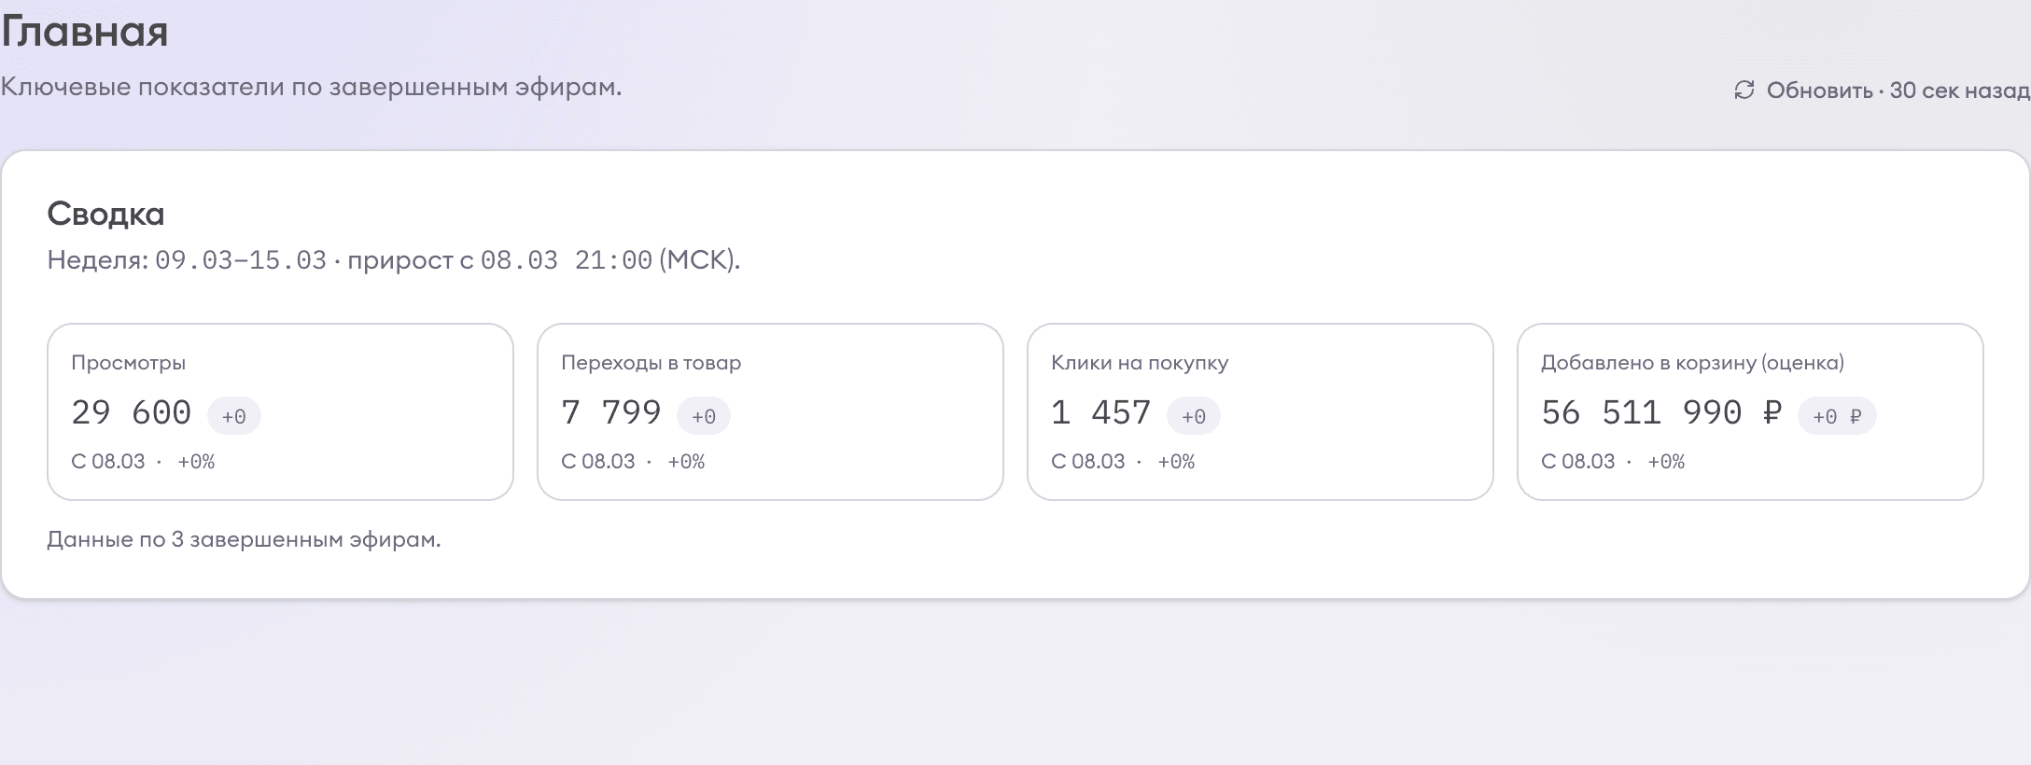
Task: Select the Главная page heading
Action: (85, 32)
